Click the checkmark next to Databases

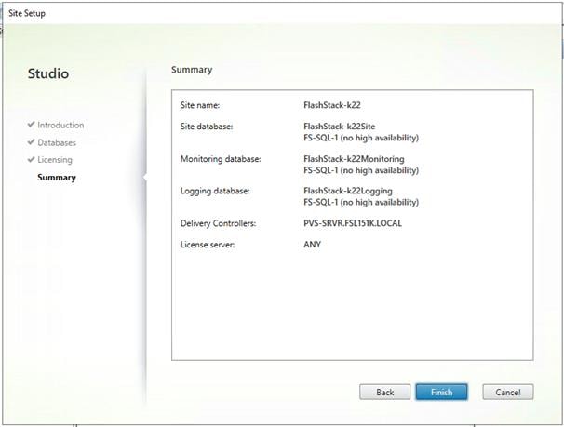point(31,142)
